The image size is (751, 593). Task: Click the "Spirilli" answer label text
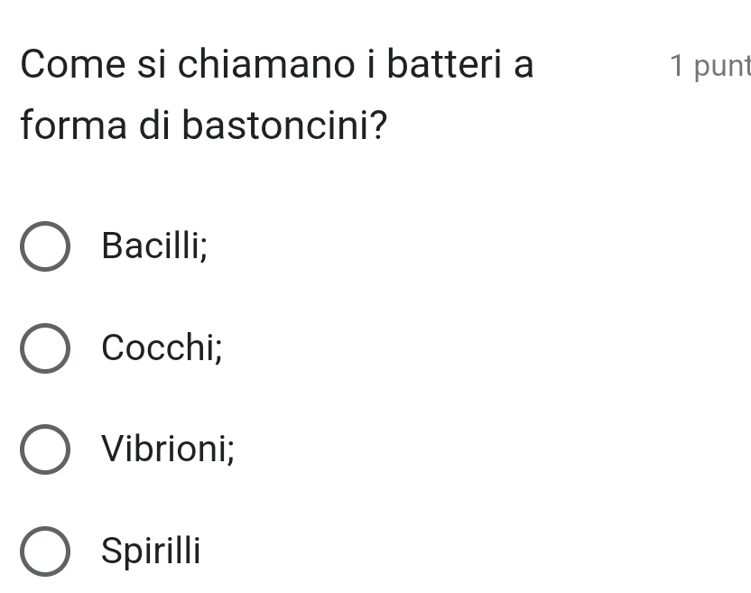pos(152,551)
